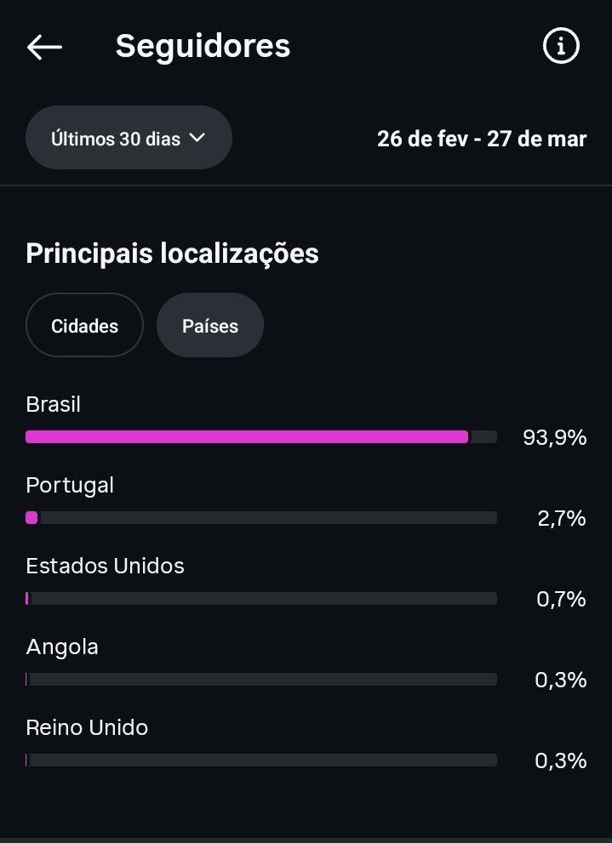The image size is (612, 843).
Task: Click the Brasil progress bar
Action: 261,437
